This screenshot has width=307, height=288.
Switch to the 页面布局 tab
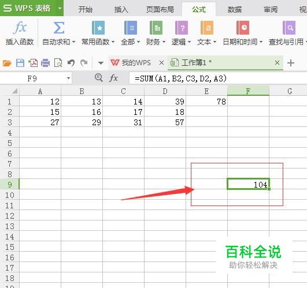[160, 9]
